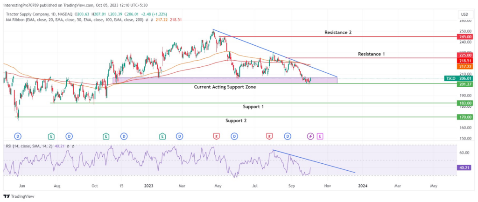Viewport: 478px width, 202px height.
Task: Click the 60.00 RSI scale label
Action: click(464, 153)
